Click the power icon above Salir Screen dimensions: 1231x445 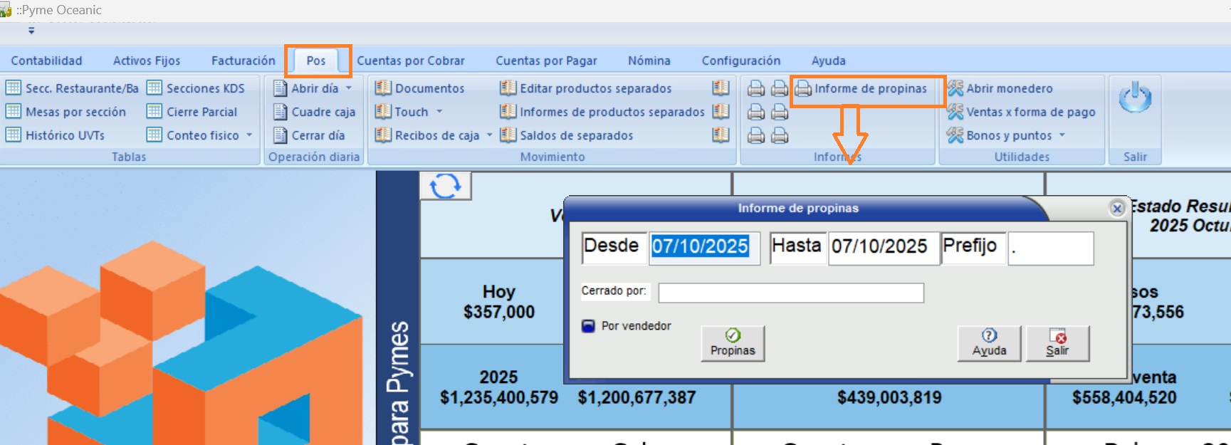pyautogui.click(x=1135, y=98)
